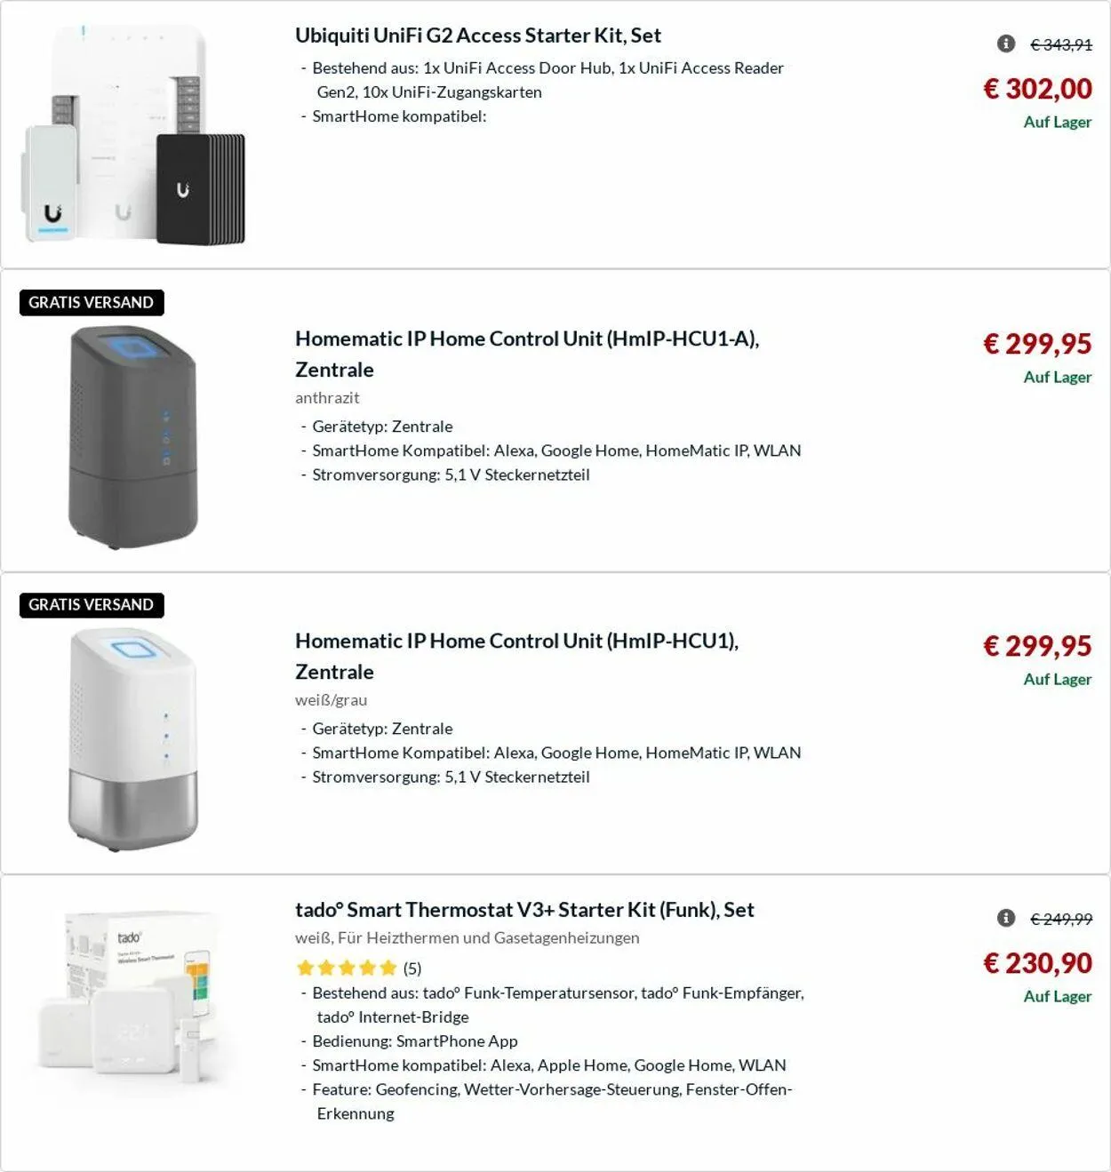Click info icon beside the €249,99 price

click(x=1006, y=918)
